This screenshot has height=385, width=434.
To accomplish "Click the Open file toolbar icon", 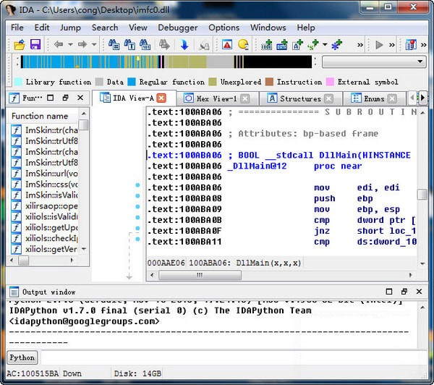I will (18, 45).
